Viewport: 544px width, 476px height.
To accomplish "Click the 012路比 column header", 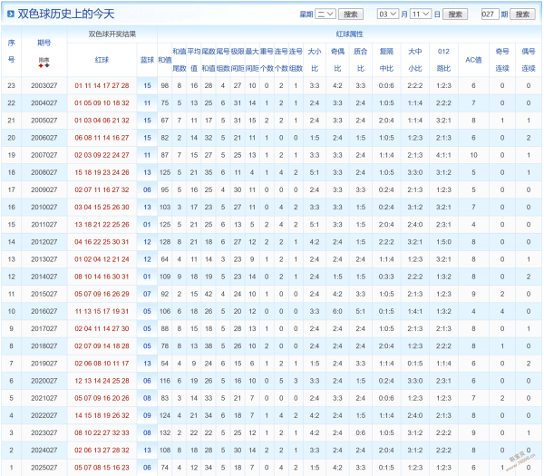I will point(442,59).
